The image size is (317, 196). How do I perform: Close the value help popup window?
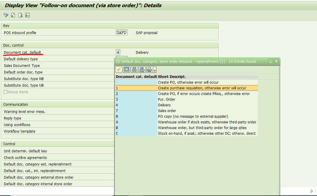coord(276,61)
